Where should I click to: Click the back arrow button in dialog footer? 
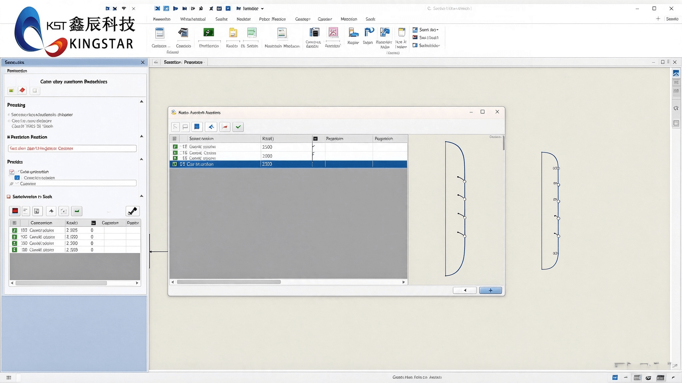pyautogui.click(x=465, y=290)
